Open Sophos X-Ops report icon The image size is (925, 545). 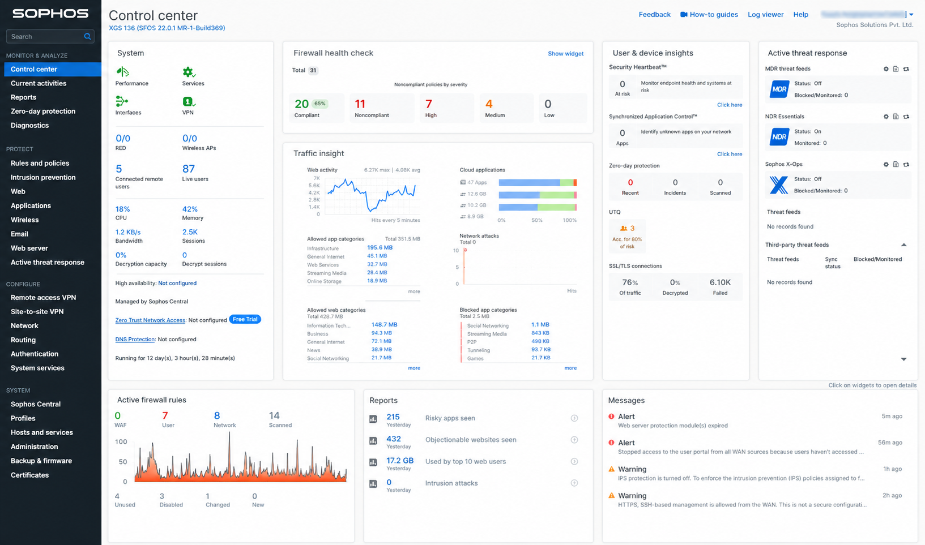click(x=896, y=164)
